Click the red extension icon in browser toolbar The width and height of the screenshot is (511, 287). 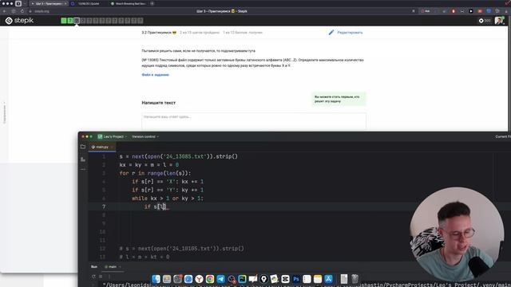(453, 11)
